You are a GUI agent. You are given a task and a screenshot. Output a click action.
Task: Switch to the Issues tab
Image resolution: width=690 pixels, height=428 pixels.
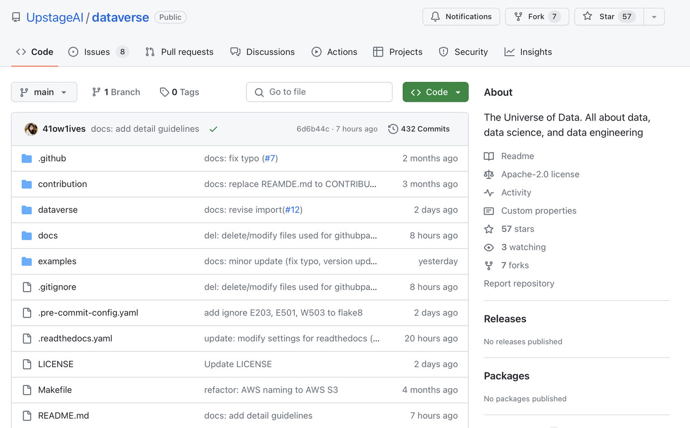point(98,52)
